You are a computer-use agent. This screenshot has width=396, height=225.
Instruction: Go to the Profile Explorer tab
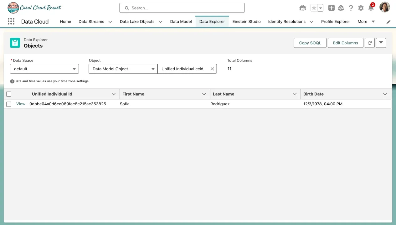point(335,22)
